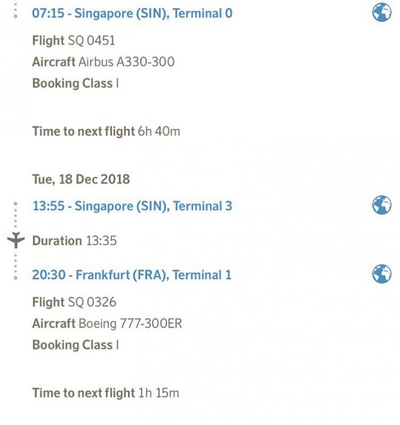Click Booking Class under flight SQ 0326

[75, 344]
